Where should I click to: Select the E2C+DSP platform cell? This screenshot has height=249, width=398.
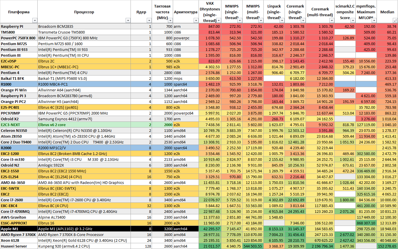click(19, 61)
